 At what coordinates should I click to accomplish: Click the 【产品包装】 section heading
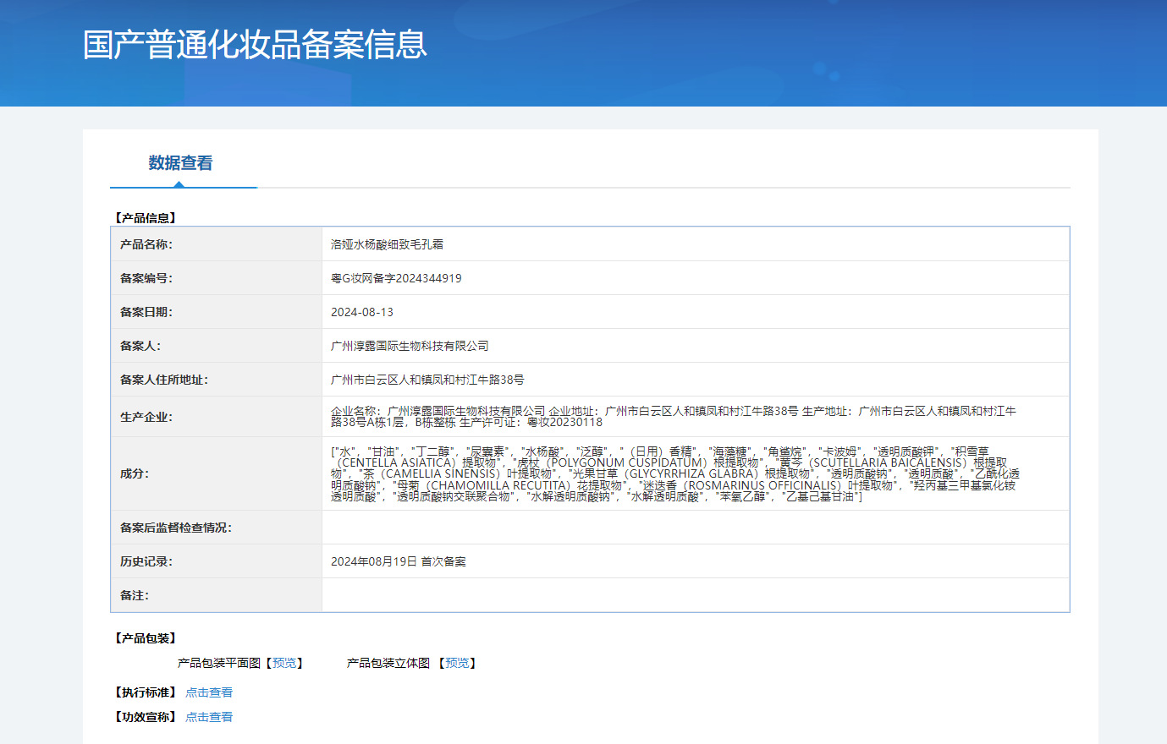click(146, 638)
